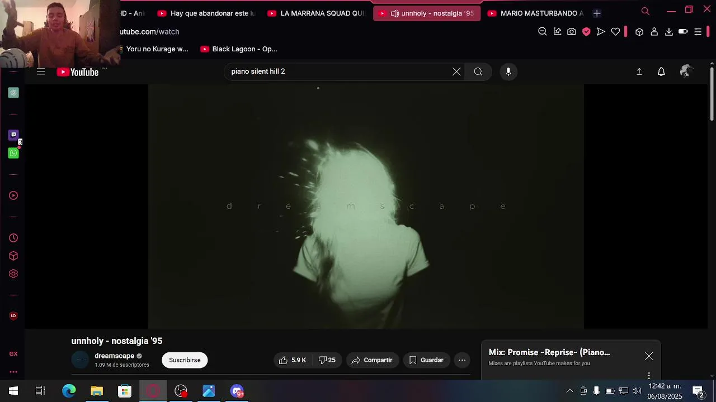Open the YouTube account avatar menu
716x402 pixels.
click(686, 71)
